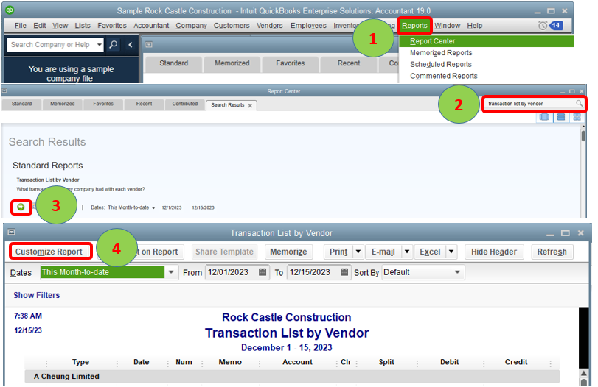The height and width of the screenshot is (387, 598).
Task: Click the Transaction List by Vendor window menu icon
Action: (x=12, y=232)
